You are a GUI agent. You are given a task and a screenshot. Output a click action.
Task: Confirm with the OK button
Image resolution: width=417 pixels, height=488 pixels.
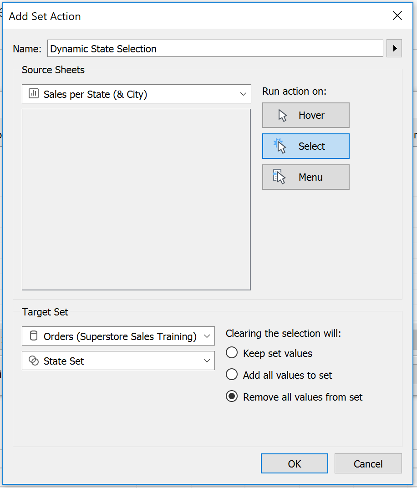(x=295, y=463)
